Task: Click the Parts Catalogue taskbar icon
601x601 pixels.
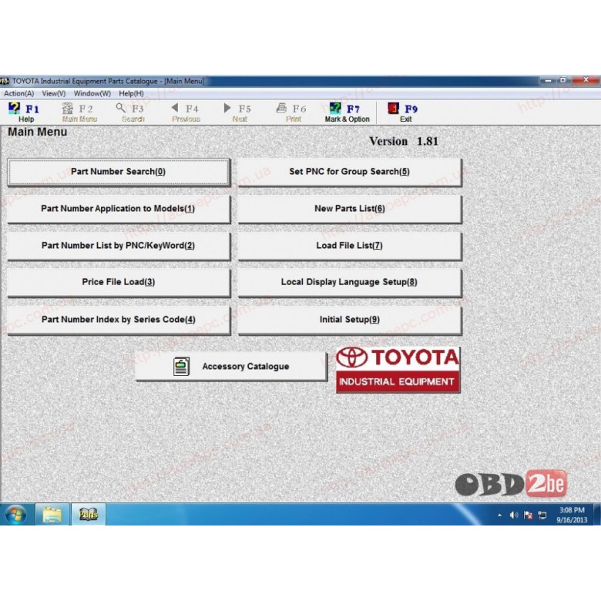Action: pos(89,515)
